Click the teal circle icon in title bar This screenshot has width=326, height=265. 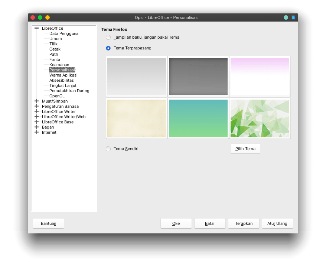(286, 17)
